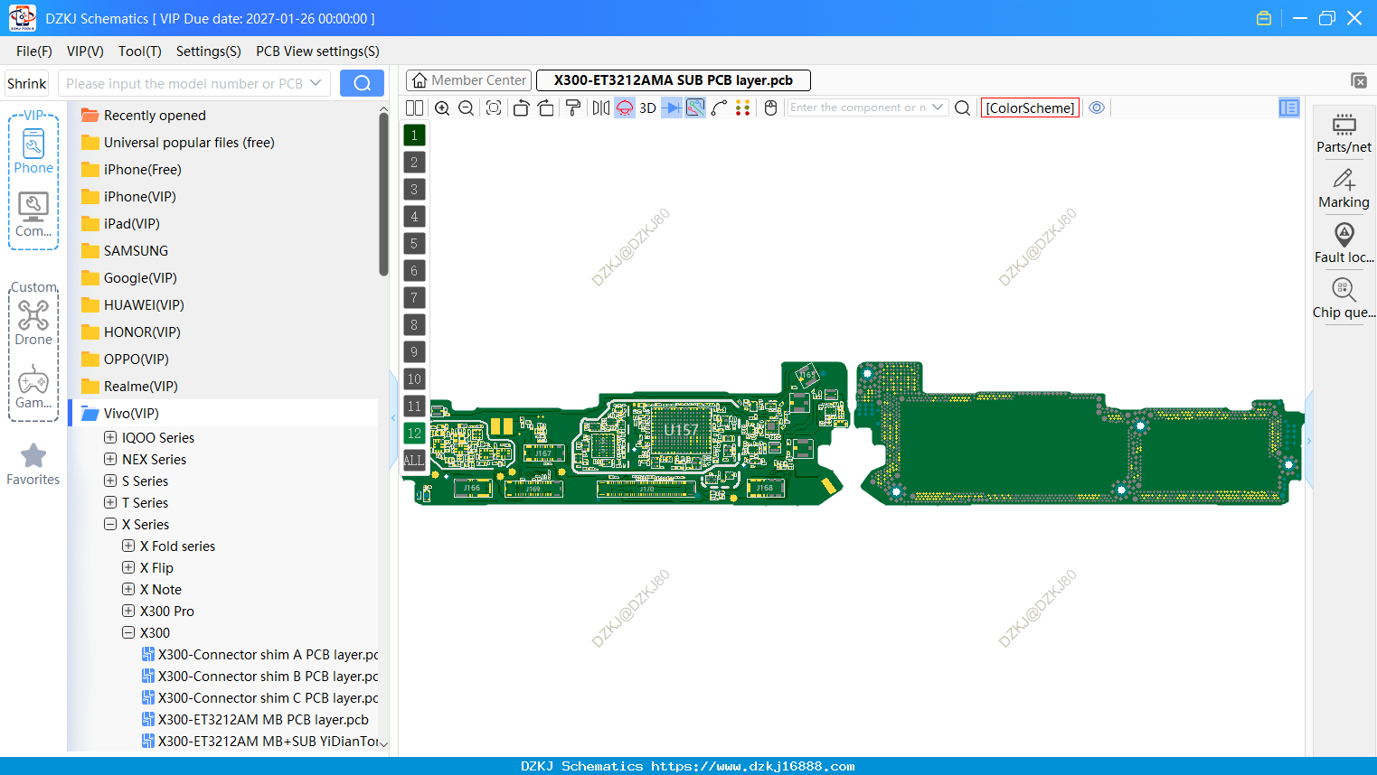
Task: Open the Chip query tool
Action: [1344, 299]
